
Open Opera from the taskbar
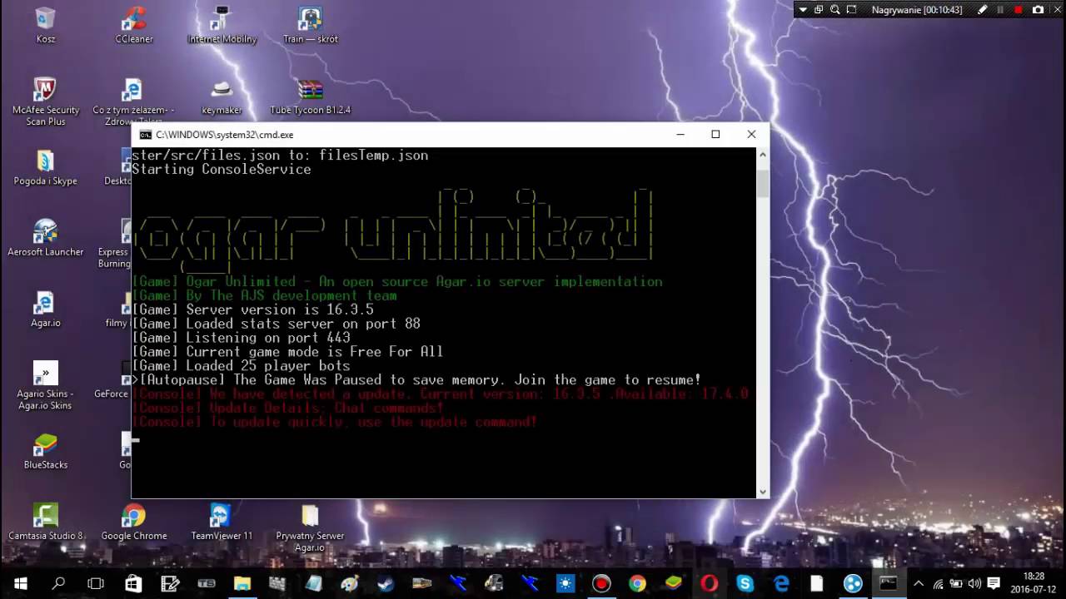tap(709, 584)
